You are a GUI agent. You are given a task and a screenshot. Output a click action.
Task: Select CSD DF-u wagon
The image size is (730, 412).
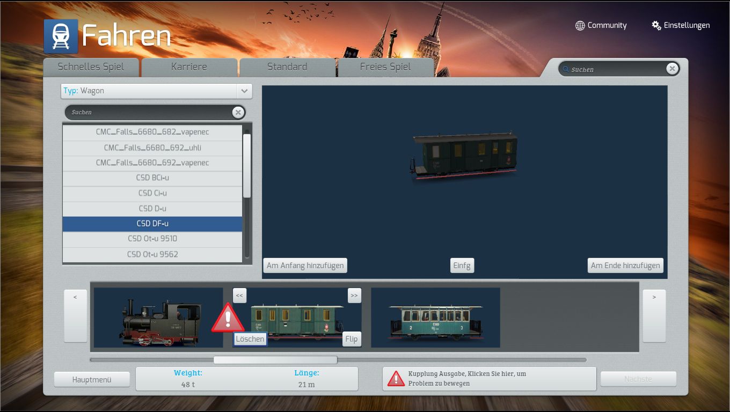(152, 224)
